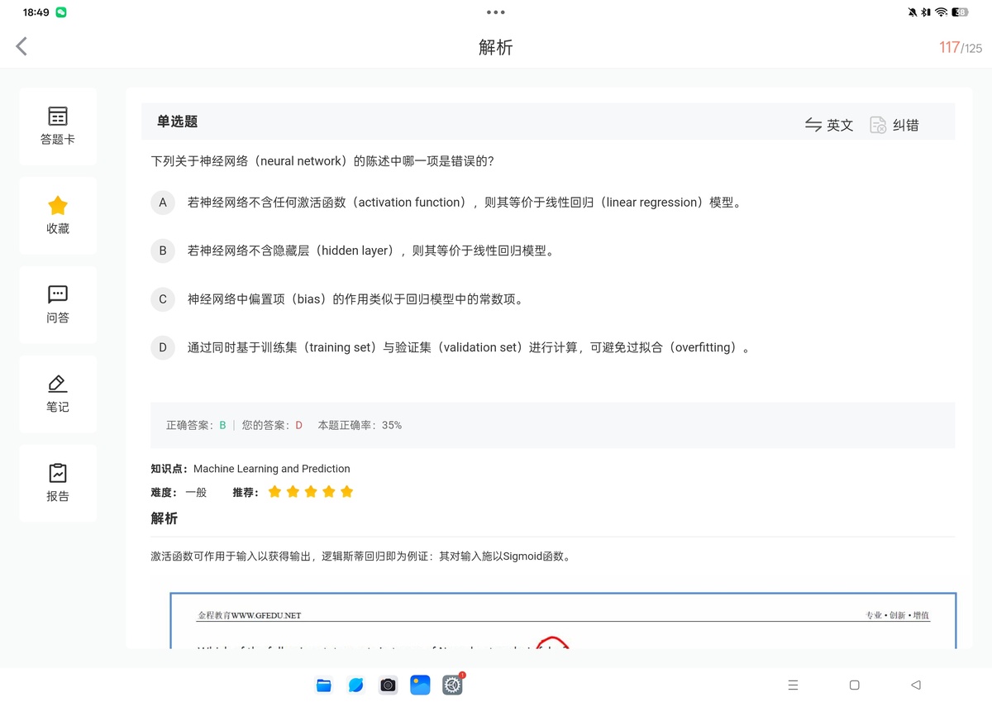992x702 pixels.
Task: View the 报告 report
Action: (x=58, y=483)
